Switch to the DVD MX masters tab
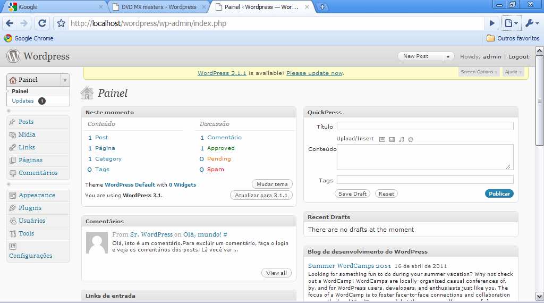544x303 pixels. coord(158,6)
